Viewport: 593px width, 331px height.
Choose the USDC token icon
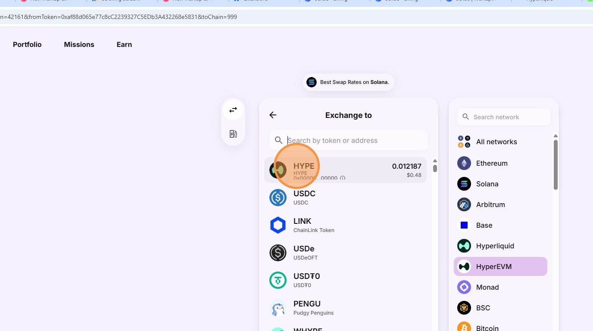tap(278, 198)
